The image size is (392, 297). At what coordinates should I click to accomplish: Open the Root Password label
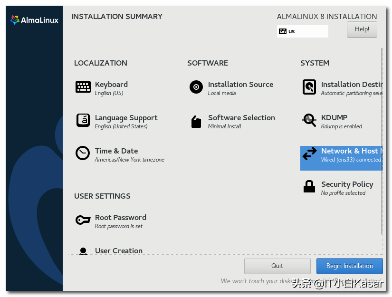coord(121,218)
